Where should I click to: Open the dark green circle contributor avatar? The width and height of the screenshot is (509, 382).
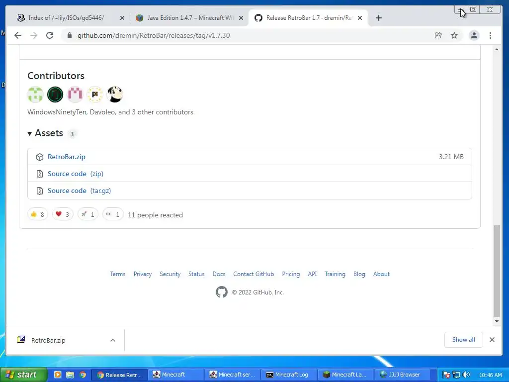tap(55, 95)
